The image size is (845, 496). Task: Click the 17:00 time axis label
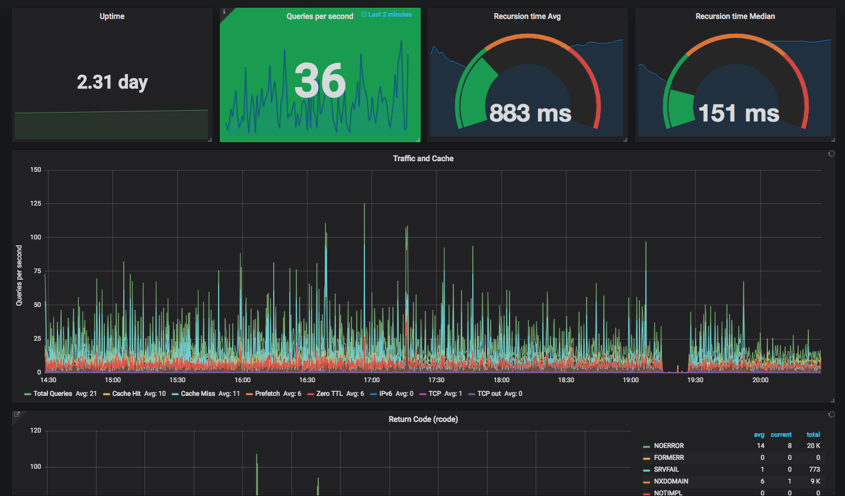click(x=372, y=380)
